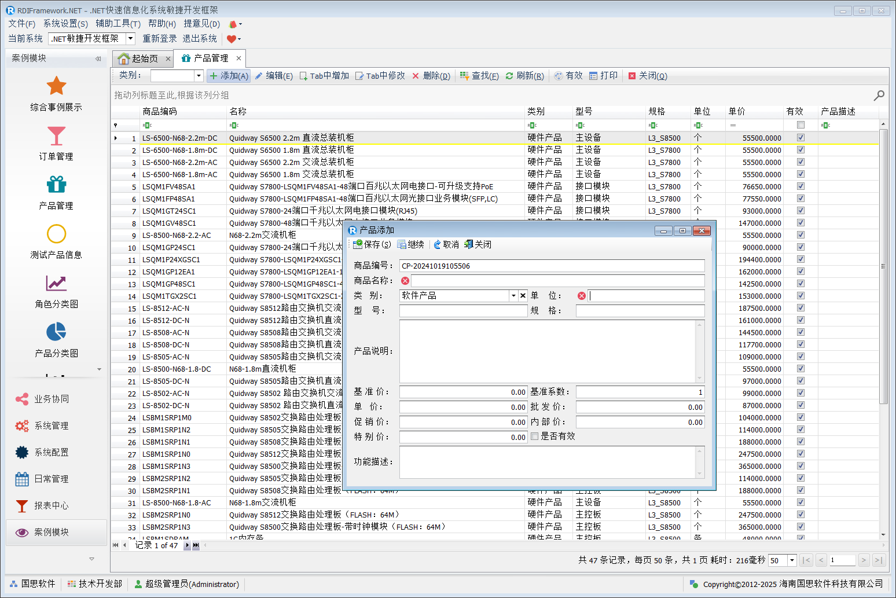This screenshot has width=896, height=598.
Task: Click the 继续 button in dialog
Action: (x=411, y=245)
